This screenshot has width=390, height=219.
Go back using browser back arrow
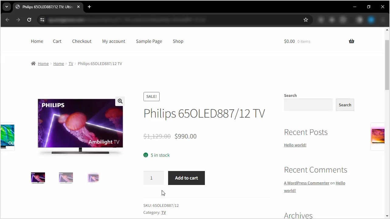(8, 20)
